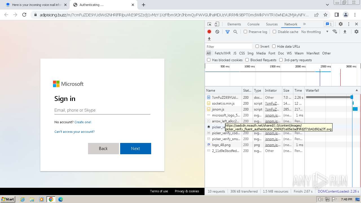Click the timeline overview at 2000 ms
The height and width of the screenshot is (203, 361).
[300, 67]
